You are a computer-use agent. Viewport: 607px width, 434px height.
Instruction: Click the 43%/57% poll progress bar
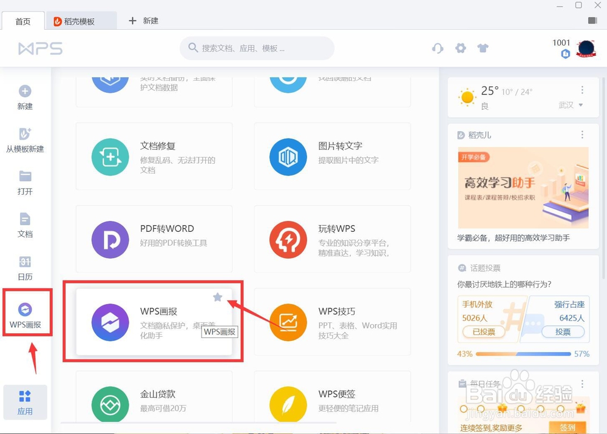(522, 353)
